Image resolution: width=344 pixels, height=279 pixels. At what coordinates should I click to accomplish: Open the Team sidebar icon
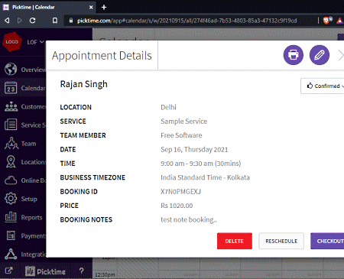pos(11,143)
